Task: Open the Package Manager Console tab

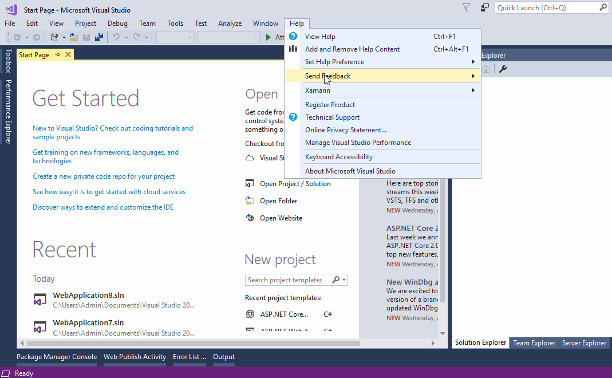Action: (x=57, y=357)
